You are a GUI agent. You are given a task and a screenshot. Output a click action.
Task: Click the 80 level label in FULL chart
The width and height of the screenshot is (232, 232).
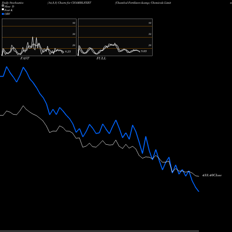point(150,23)
